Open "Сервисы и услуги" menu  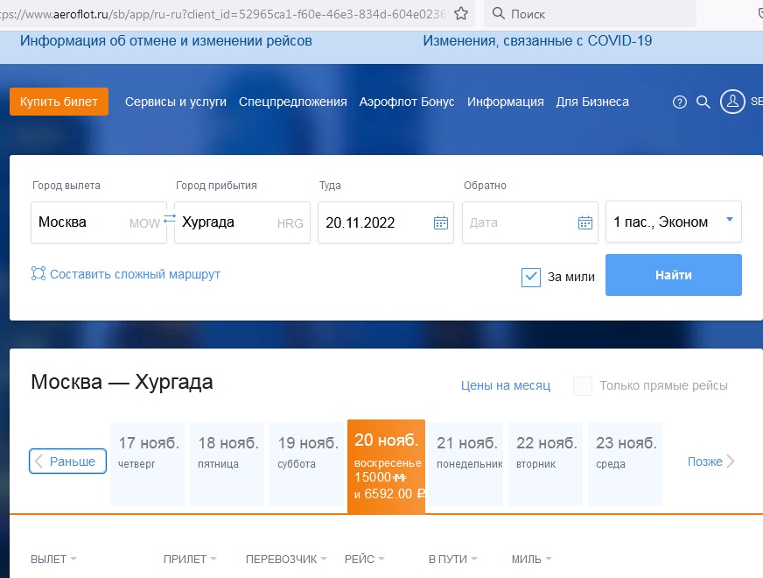176,102
